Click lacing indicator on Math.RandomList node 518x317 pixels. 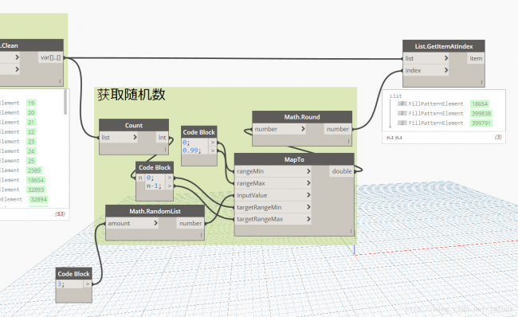pyautogui.click(x=201, y=236)
